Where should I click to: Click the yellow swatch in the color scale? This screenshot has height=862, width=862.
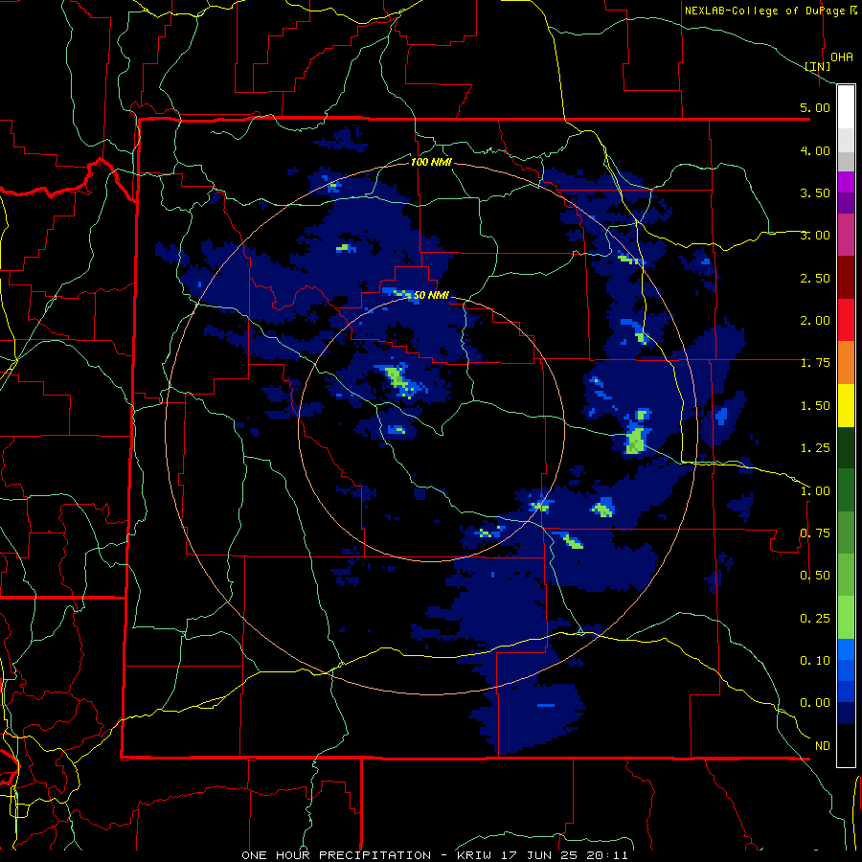[847, 405]
